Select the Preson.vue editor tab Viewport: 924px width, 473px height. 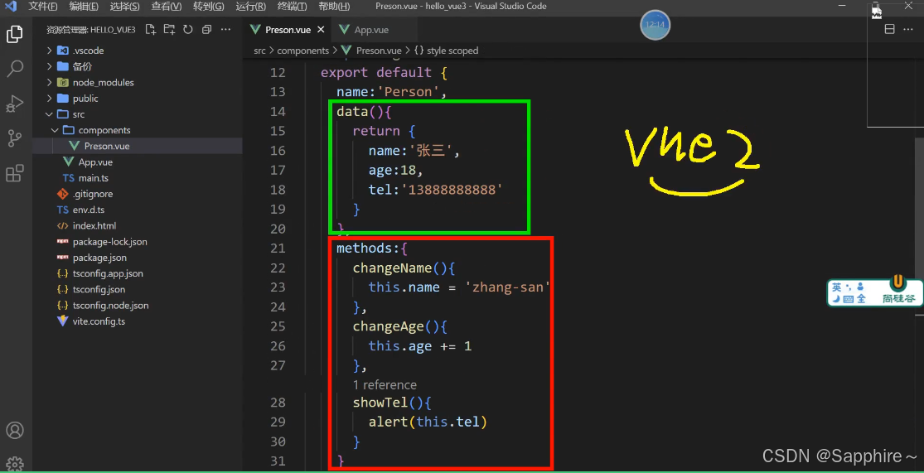tap(288, 30)
